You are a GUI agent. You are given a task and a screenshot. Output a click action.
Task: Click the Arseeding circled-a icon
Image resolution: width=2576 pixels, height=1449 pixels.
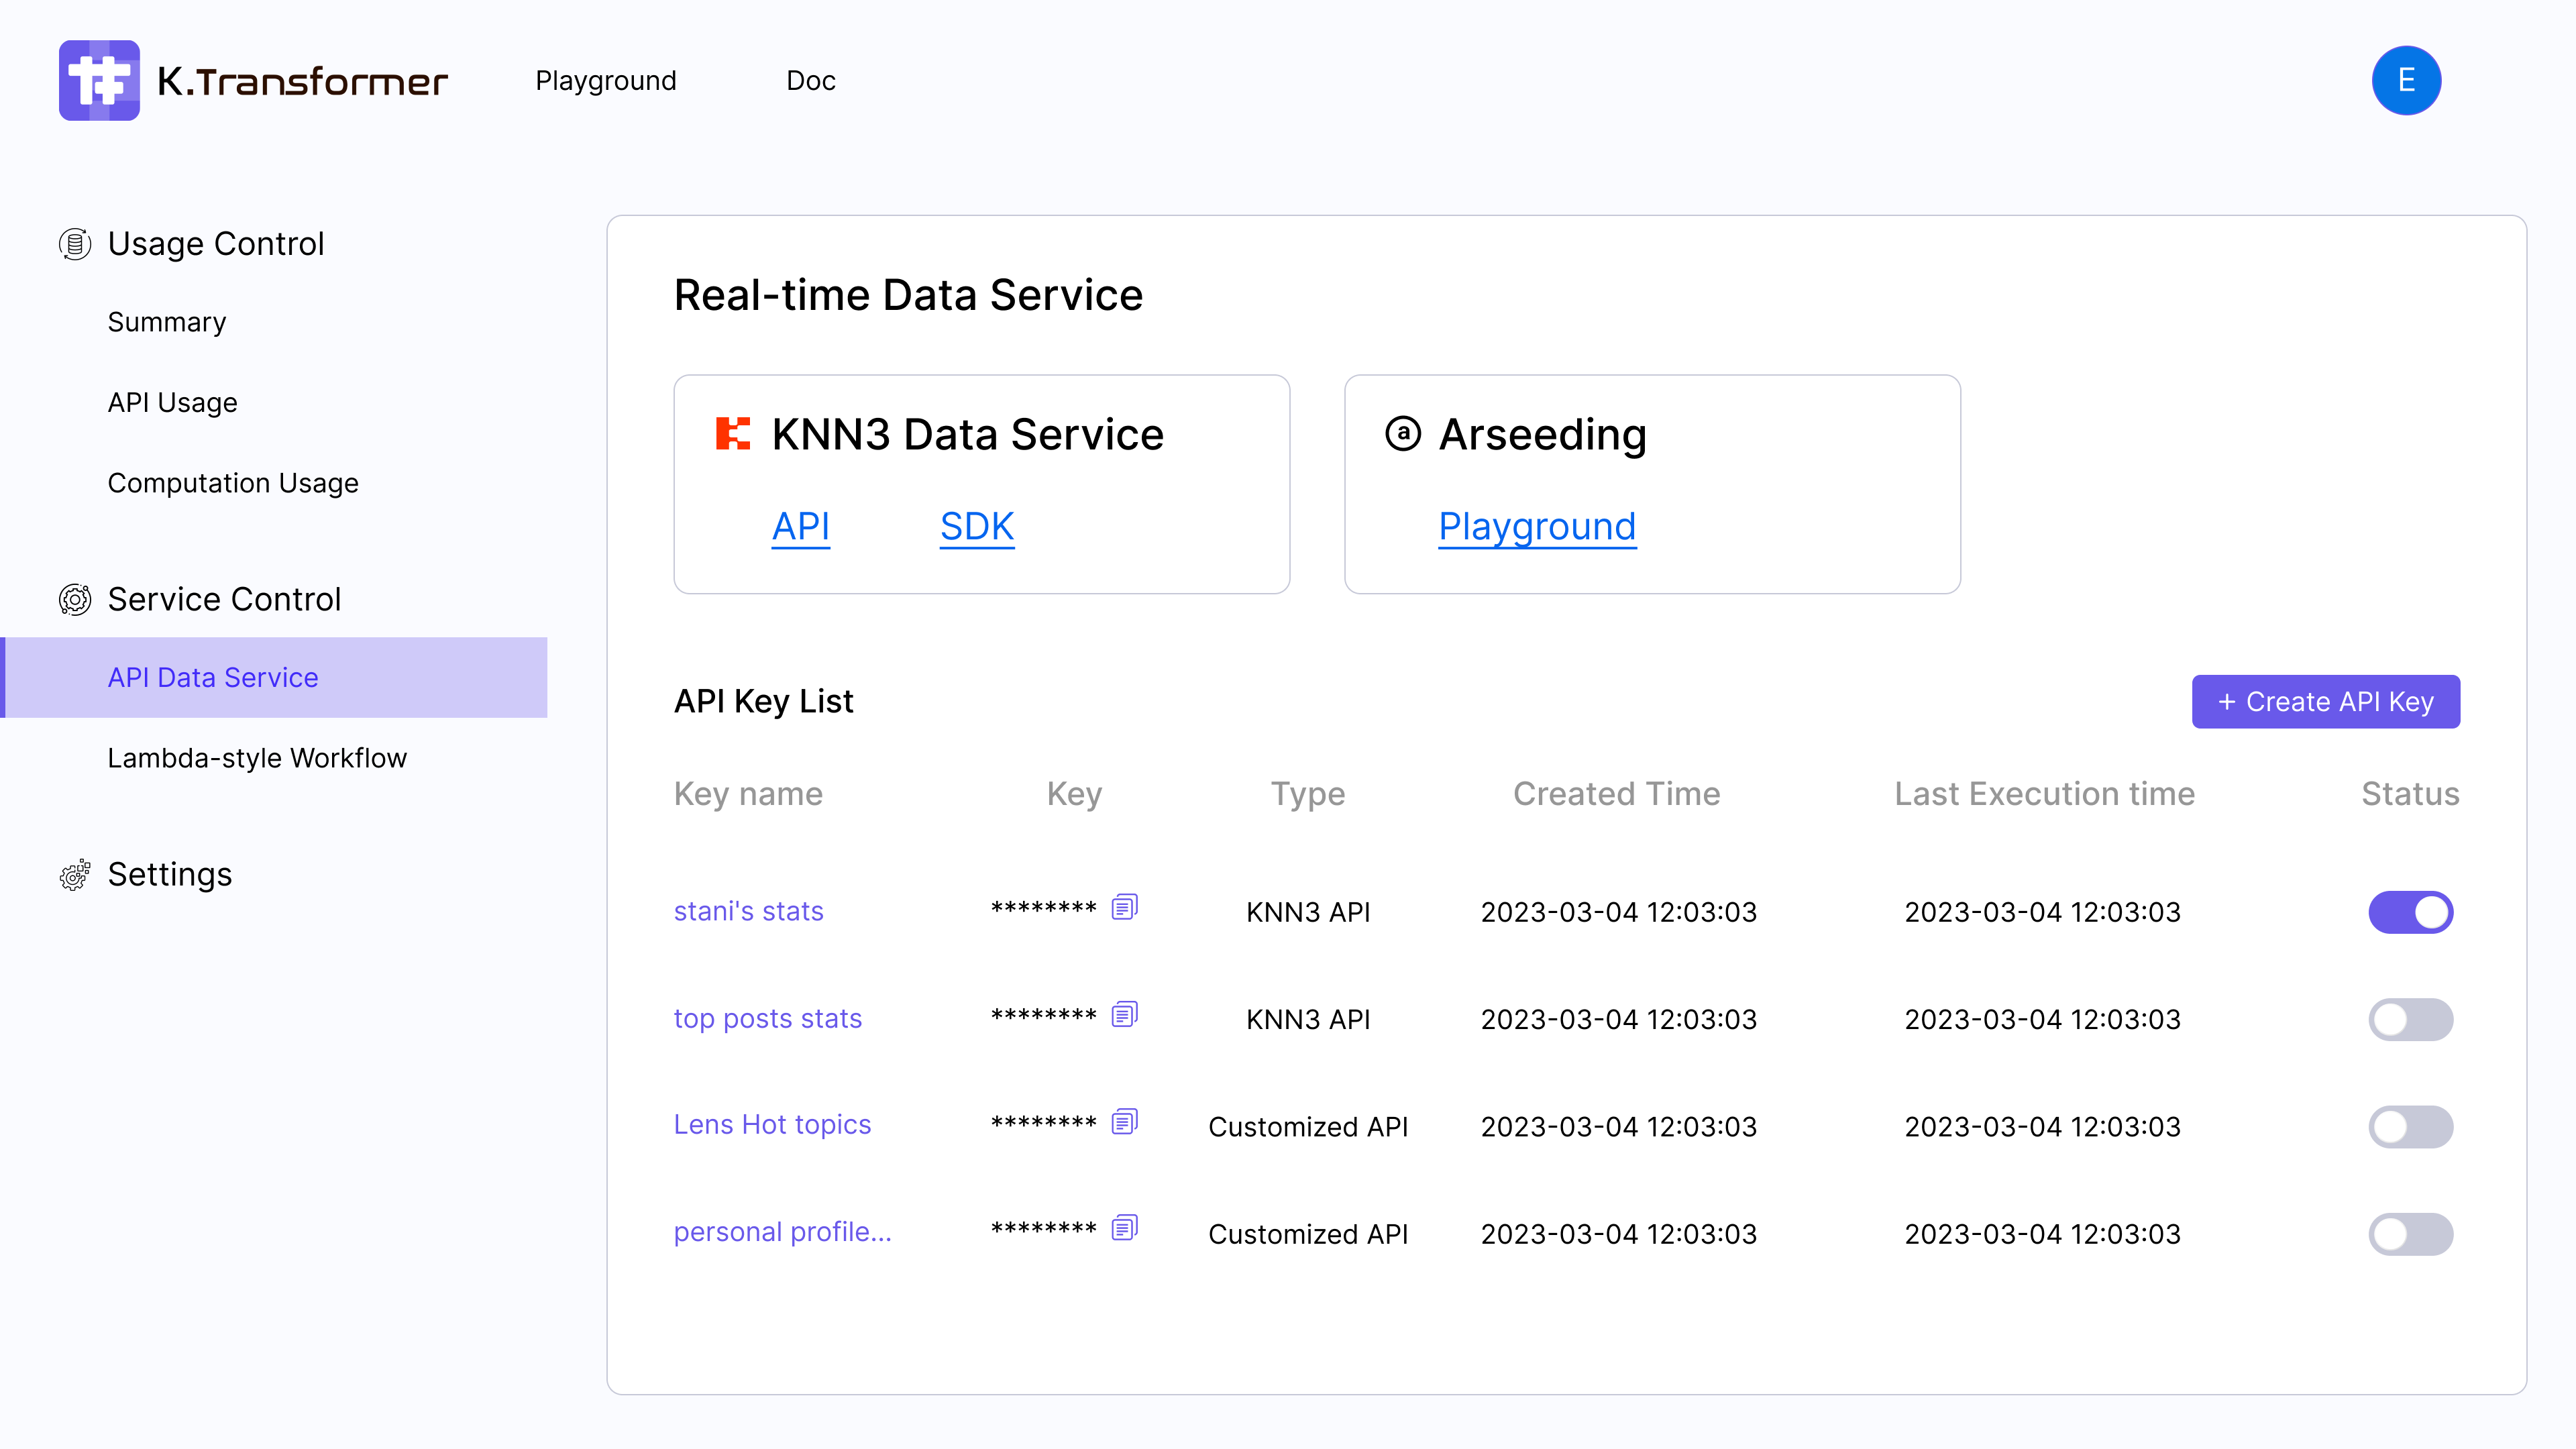coord(1403,434)
